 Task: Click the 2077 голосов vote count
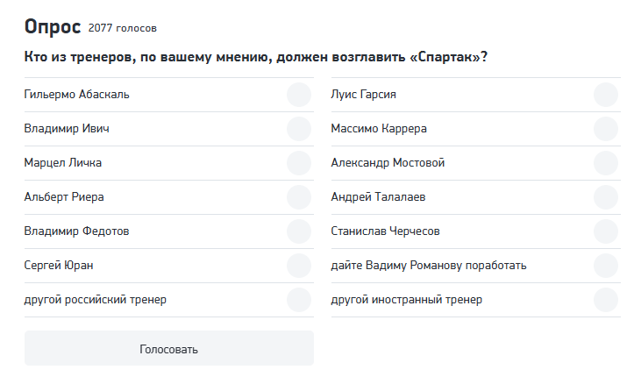[123, 29]
